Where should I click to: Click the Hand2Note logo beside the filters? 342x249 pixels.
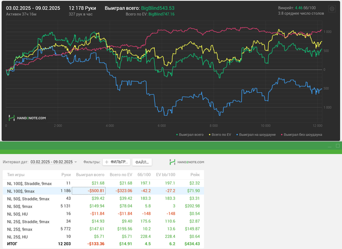click(x=186, y=162)
